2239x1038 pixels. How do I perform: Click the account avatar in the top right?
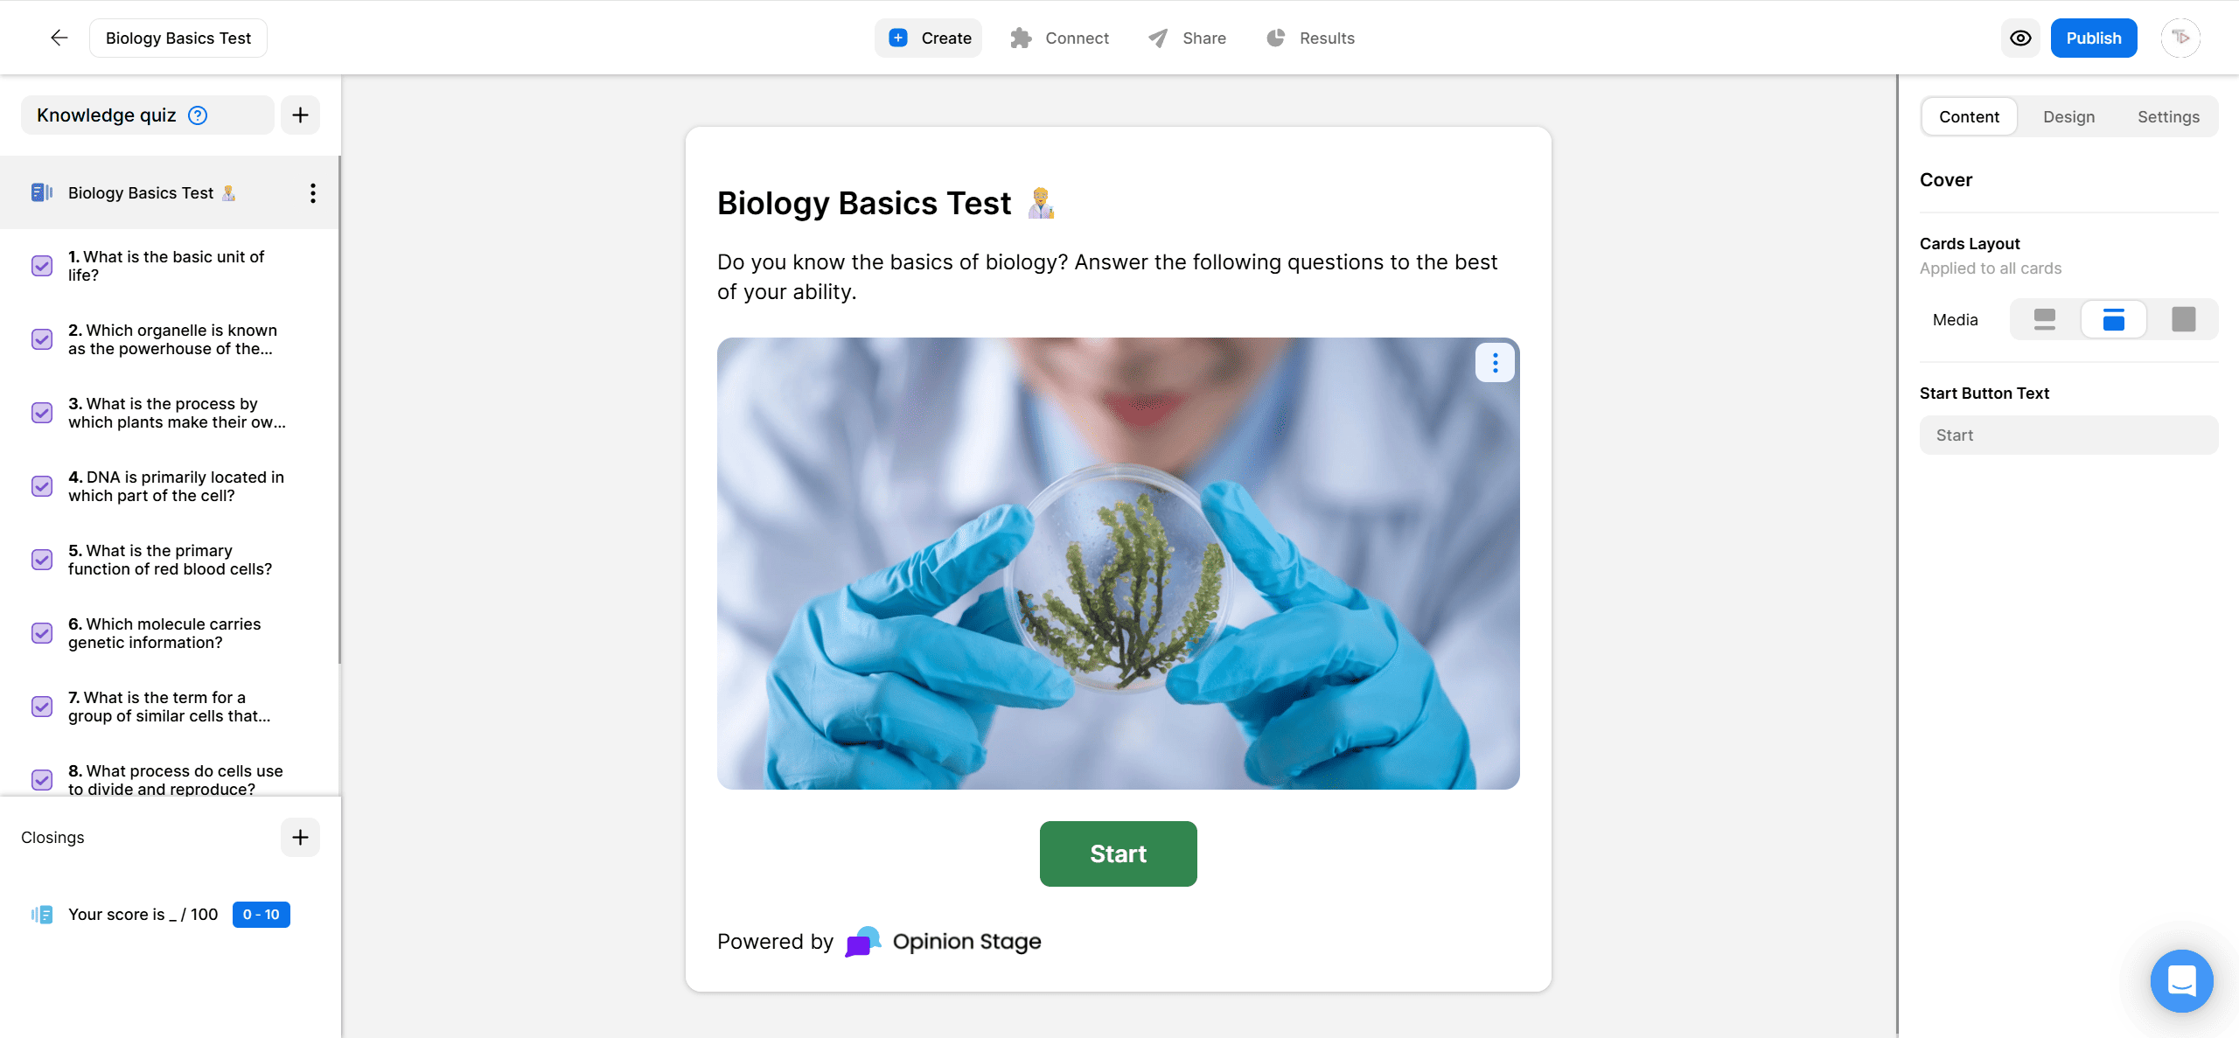click(x=2180, y=38)
